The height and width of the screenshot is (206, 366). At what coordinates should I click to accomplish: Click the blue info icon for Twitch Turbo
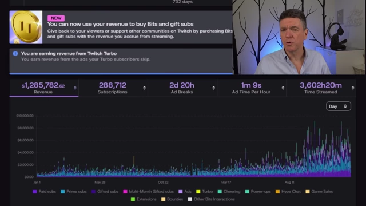pos(15,53)
